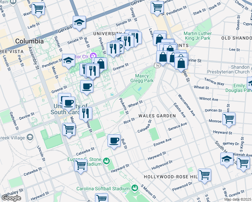This screenshot has height=202, width=252.
Task: Select the Emily Douglas Park label
Action: [x=239, y=88]
